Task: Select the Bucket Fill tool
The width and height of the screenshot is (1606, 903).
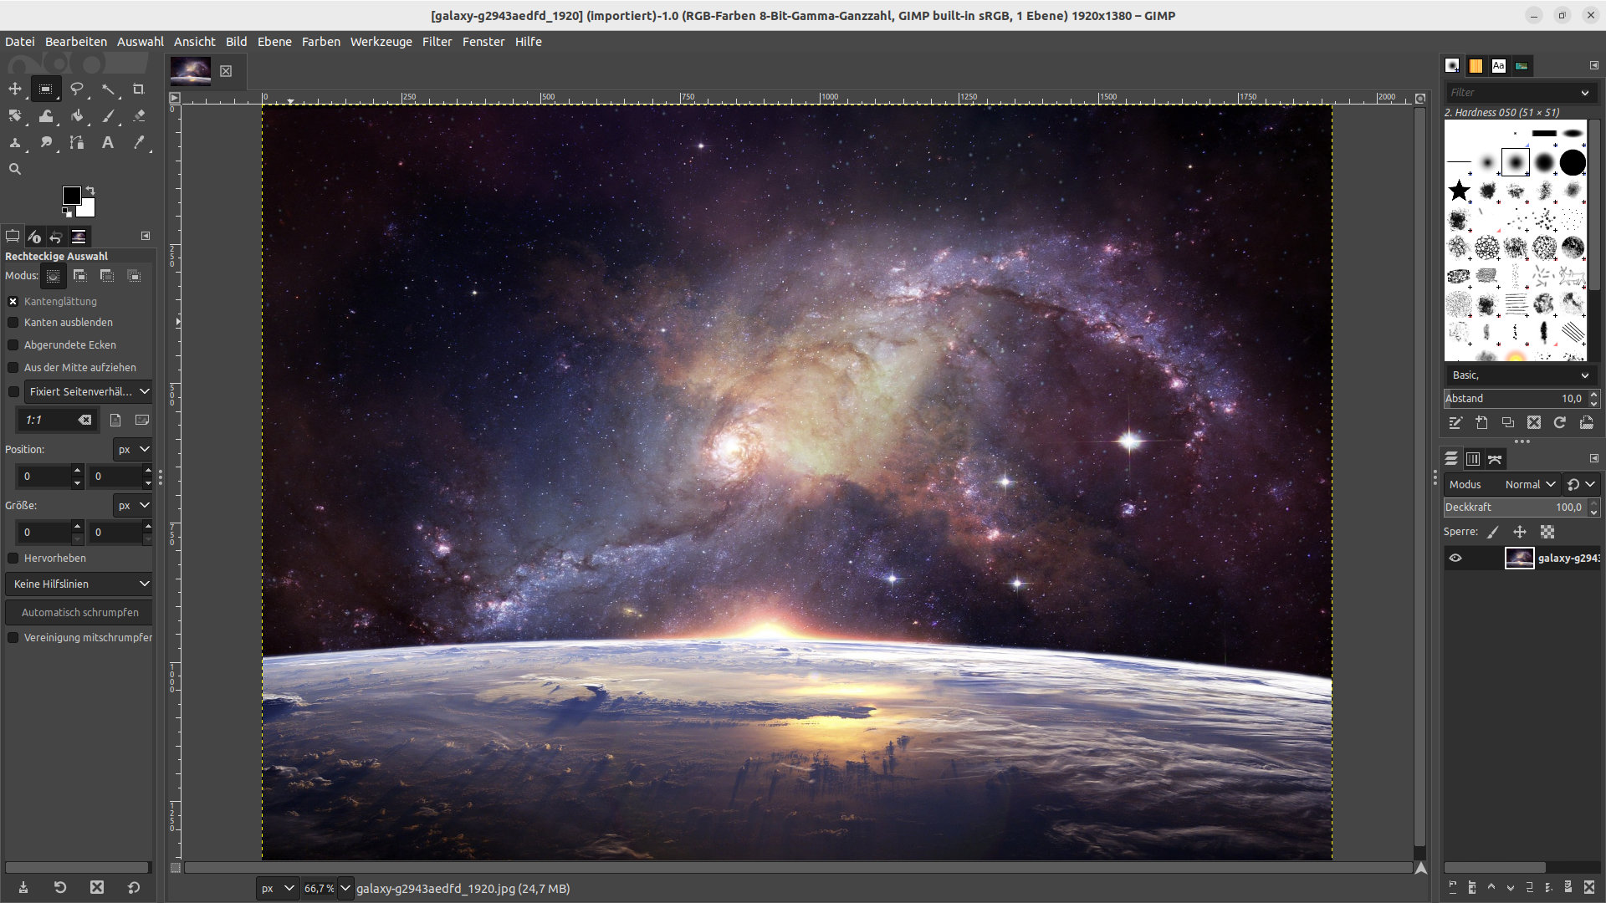Action: click(77, 116)
